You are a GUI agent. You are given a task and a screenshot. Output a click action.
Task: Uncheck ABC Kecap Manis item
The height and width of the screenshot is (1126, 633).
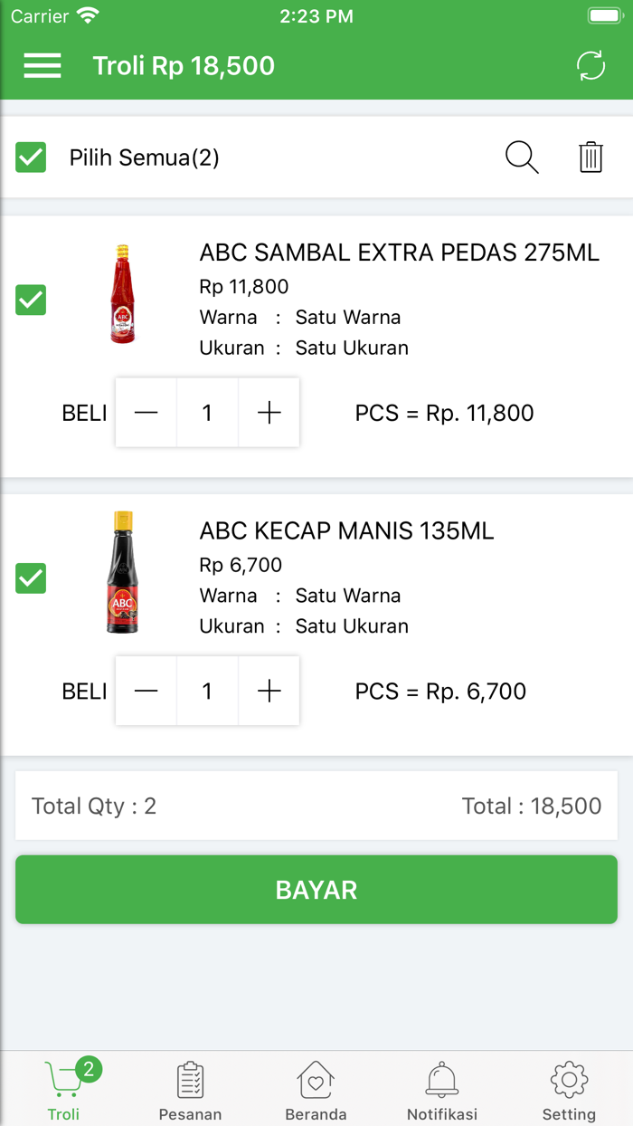click(x=31, y=577)
